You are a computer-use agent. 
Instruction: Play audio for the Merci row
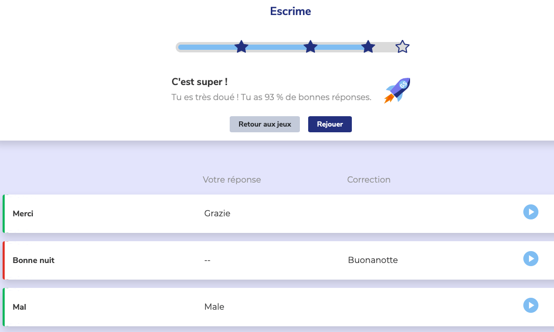(x=531, y=212)
